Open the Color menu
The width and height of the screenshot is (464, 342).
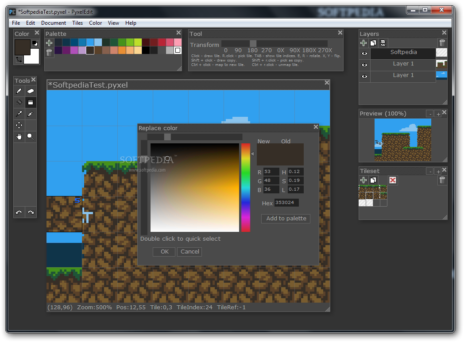(x=95, y=23)
